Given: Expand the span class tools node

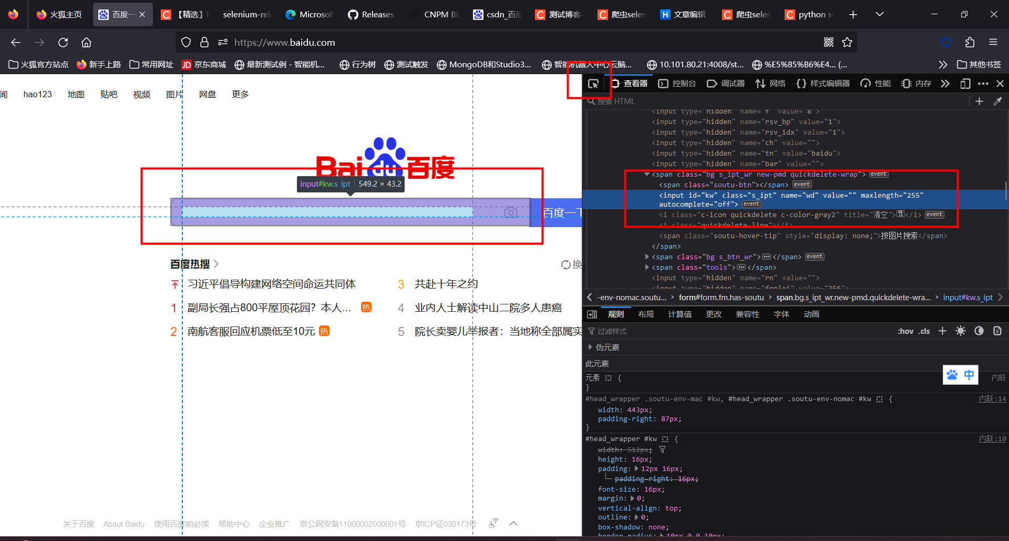Looking at the screenshot, I should pos(646,267).
